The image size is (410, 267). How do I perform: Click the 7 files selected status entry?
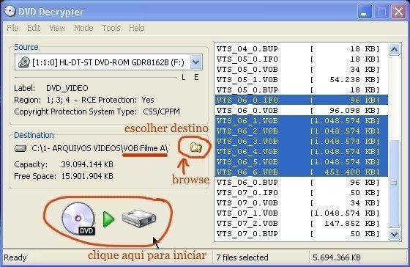click(x=242, y=257)
